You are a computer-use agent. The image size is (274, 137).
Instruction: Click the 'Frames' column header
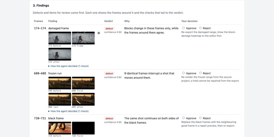tap(38, 21)
